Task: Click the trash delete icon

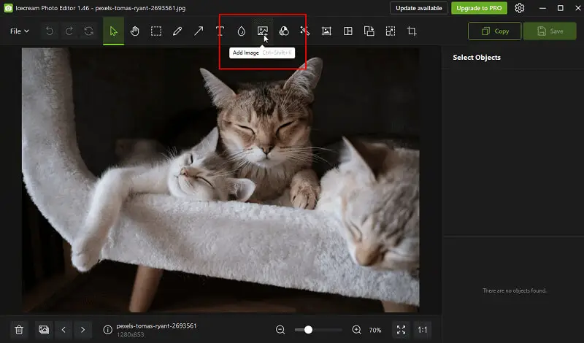Action: 19,330
